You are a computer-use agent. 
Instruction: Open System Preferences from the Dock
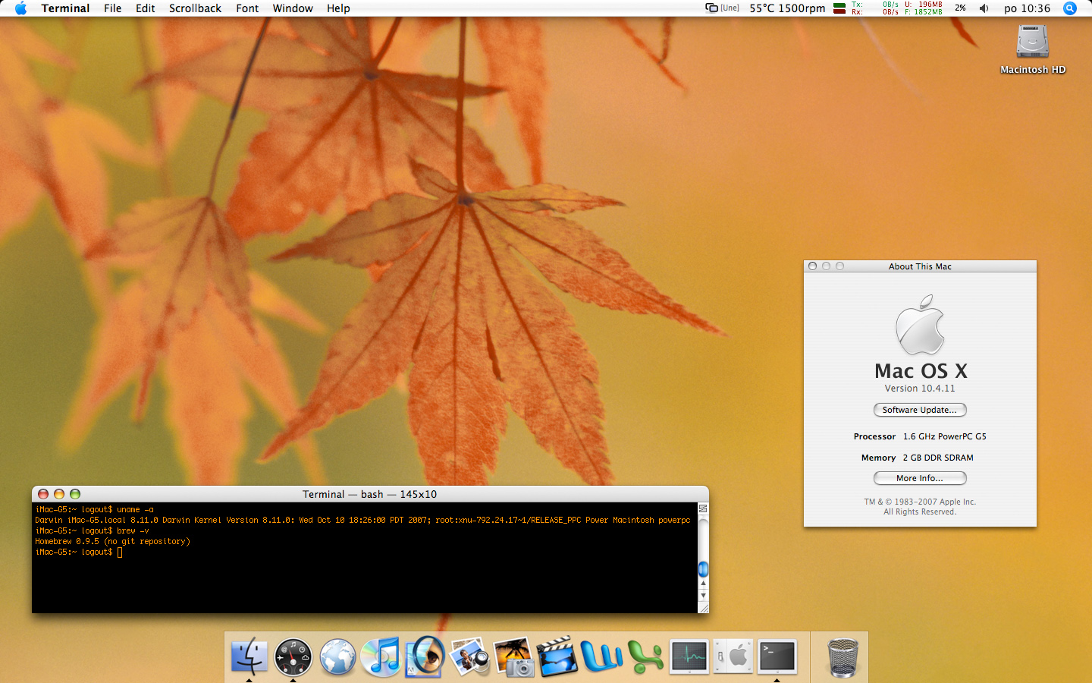click(733, 656)
